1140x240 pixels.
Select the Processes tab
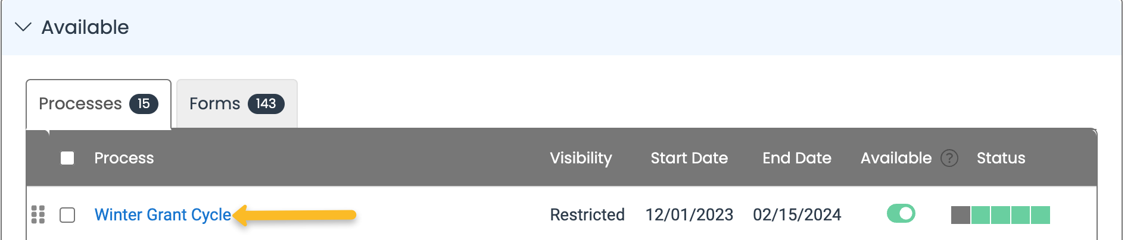[98, 104]
